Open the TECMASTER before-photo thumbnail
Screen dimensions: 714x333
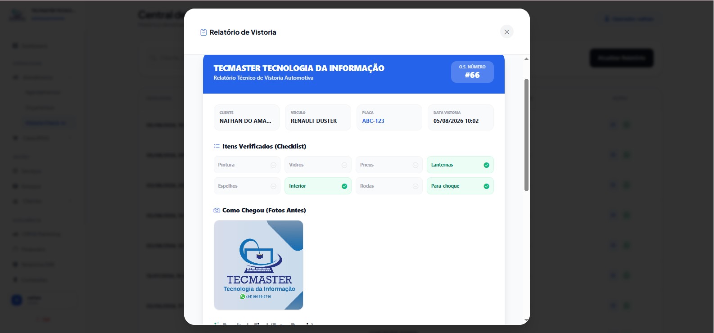click(258, 265)
